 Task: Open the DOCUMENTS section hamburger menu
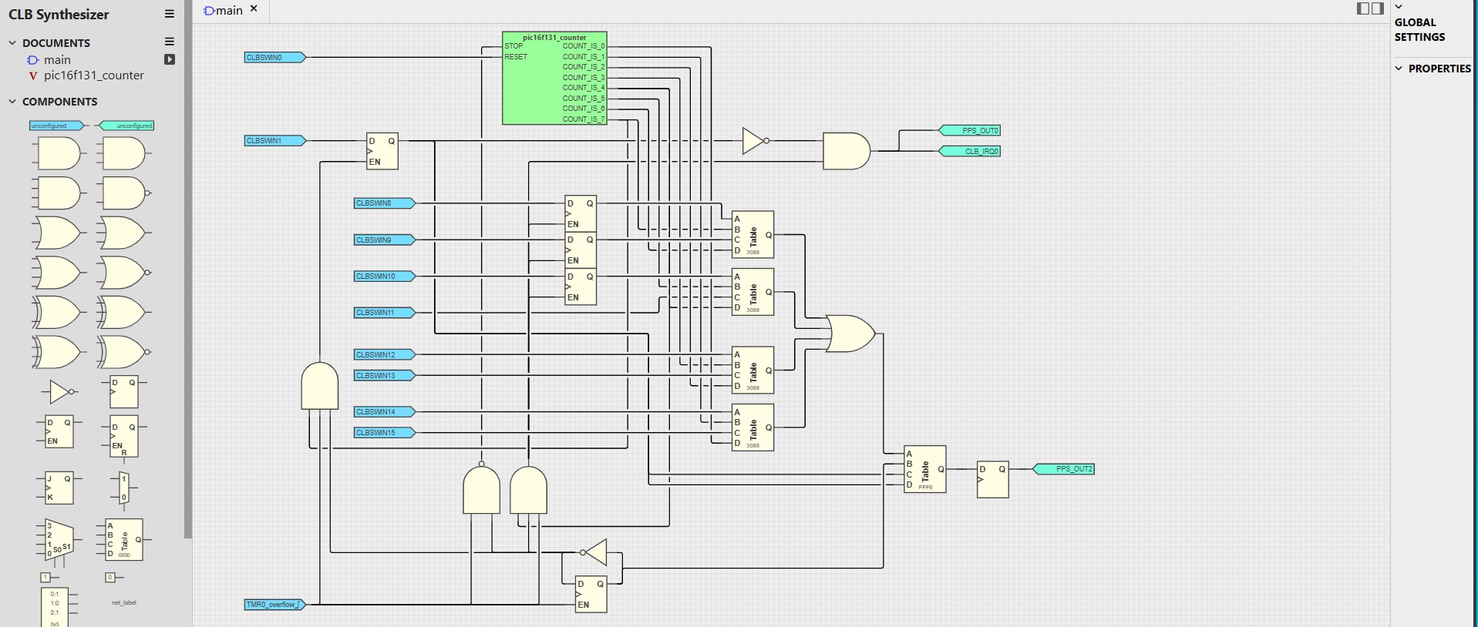pos(170,42)
